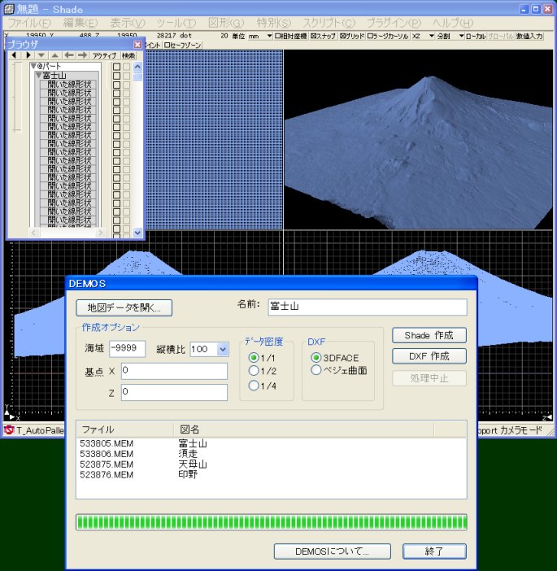Click the left triangle arrow in browser toolbar
The width and height of the screenshot is (557, 571).
pyautogui.click(x=14, y=55)
